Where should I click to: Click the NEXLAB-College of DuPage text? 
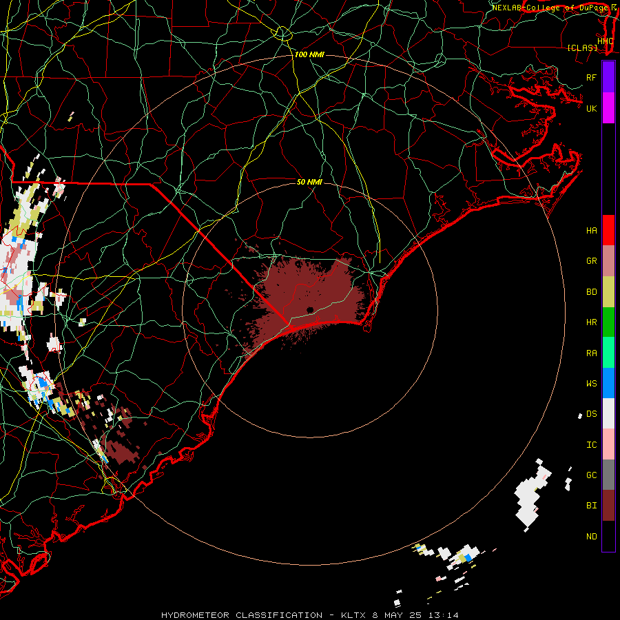tap(550, 8)
